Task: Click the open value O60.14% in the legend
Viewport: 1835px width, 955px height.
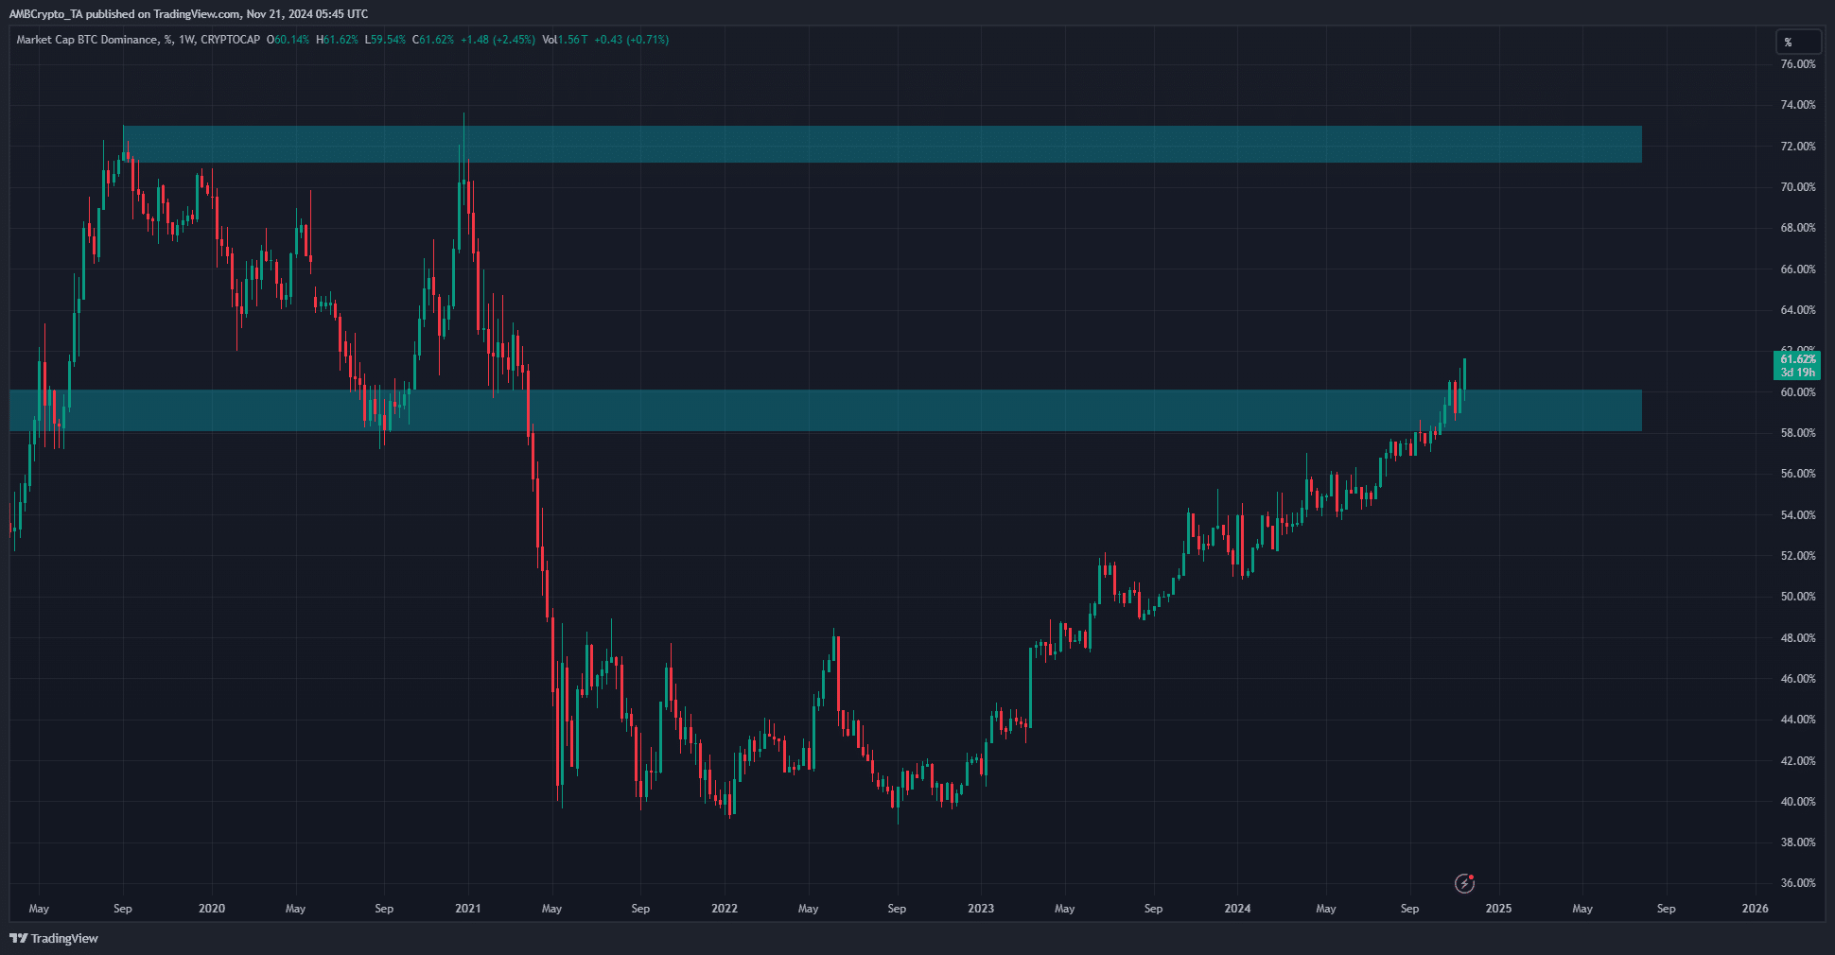Action: (288, 40)
